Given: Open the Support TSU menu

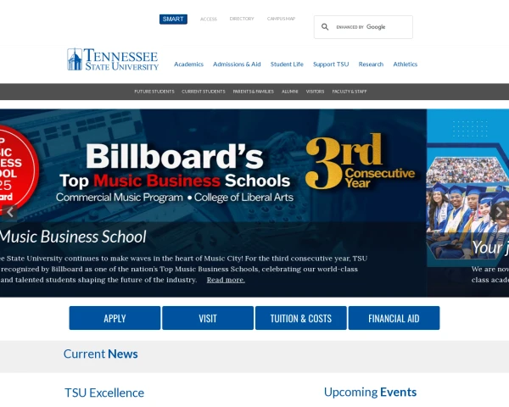Looking at the screenshot, I should [331, 64].
